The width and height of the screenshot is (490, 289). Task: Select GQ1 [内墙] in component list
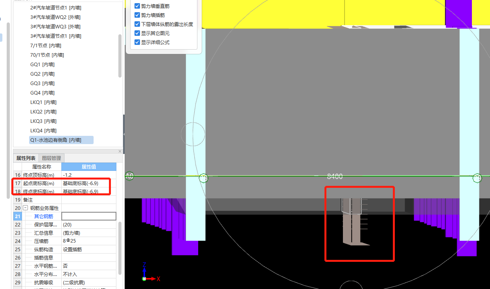(42, 64)
